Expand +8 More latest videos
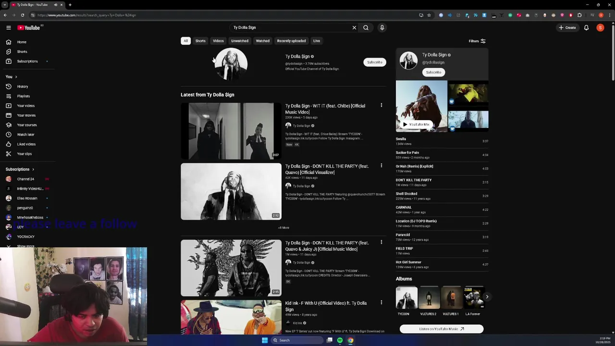Screen dimensions: 615x346 click(283, 228)
